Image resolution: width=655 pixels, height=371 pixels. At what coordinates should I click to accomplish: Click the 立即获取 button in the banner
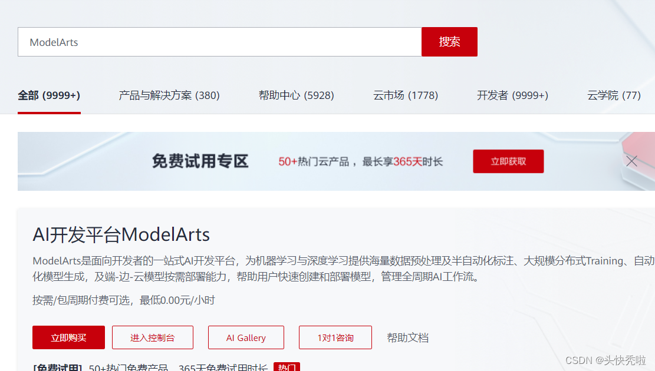tap(508, 161)
